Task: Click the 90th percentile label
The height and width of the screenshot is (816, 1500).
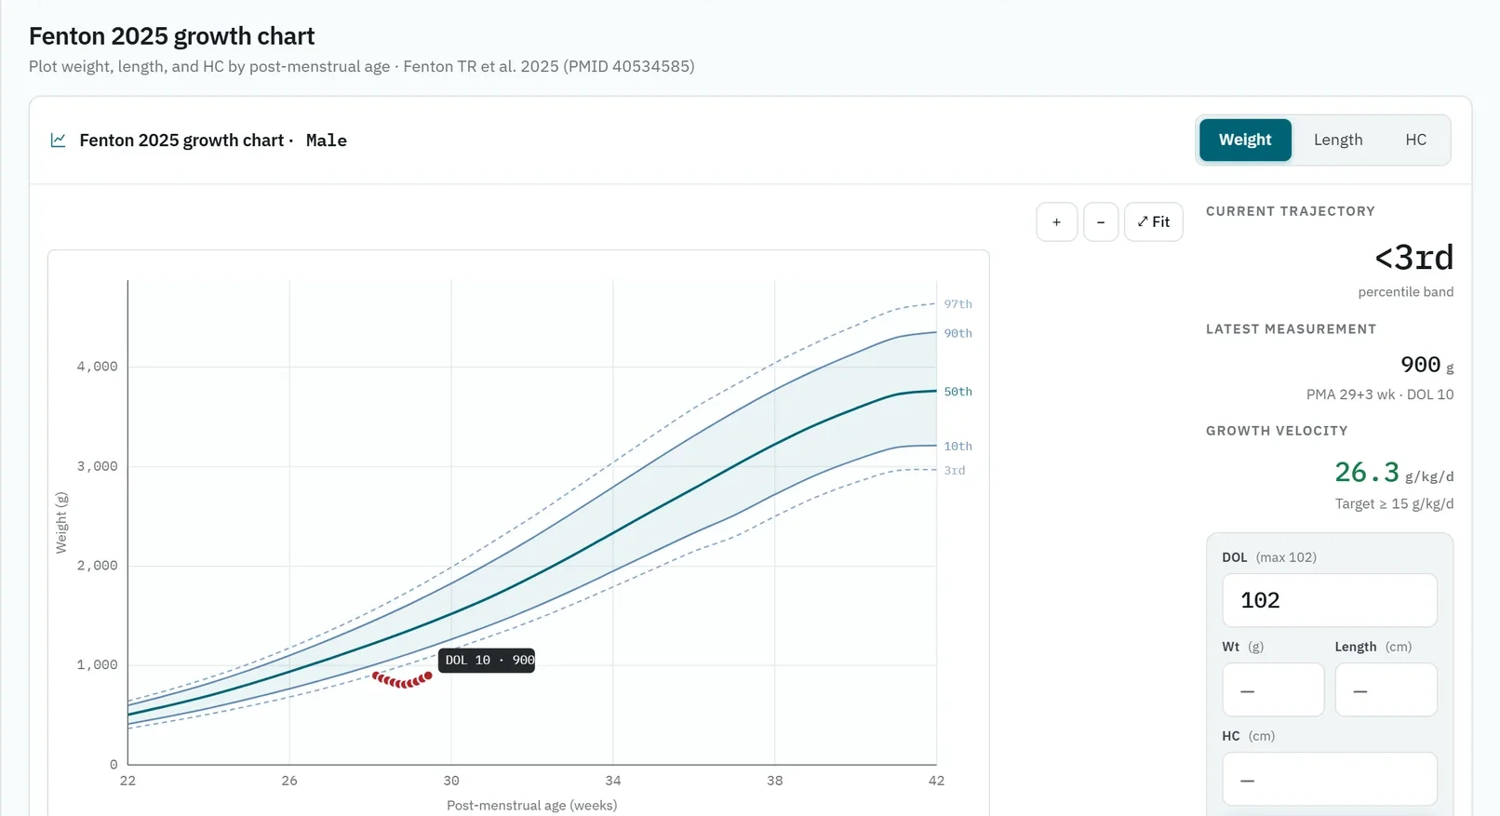Action: [x=958, y=333]
